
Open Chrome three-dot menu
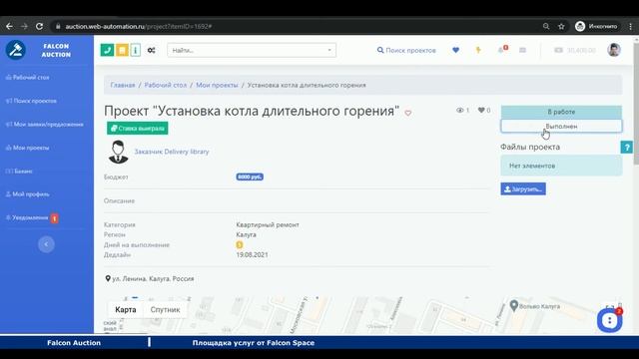(630, 27)
